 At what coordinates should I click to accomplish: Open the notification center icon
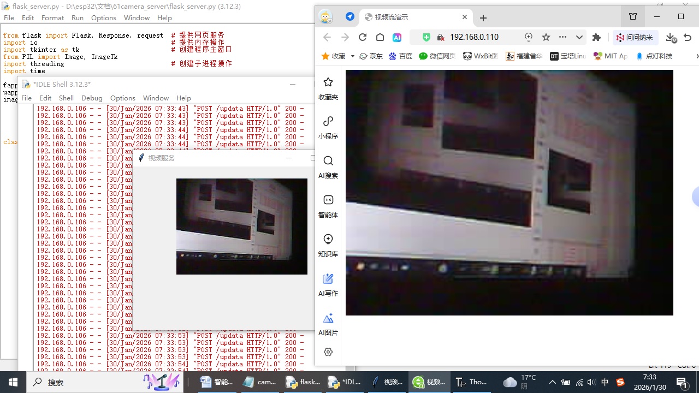click(682, 382)
